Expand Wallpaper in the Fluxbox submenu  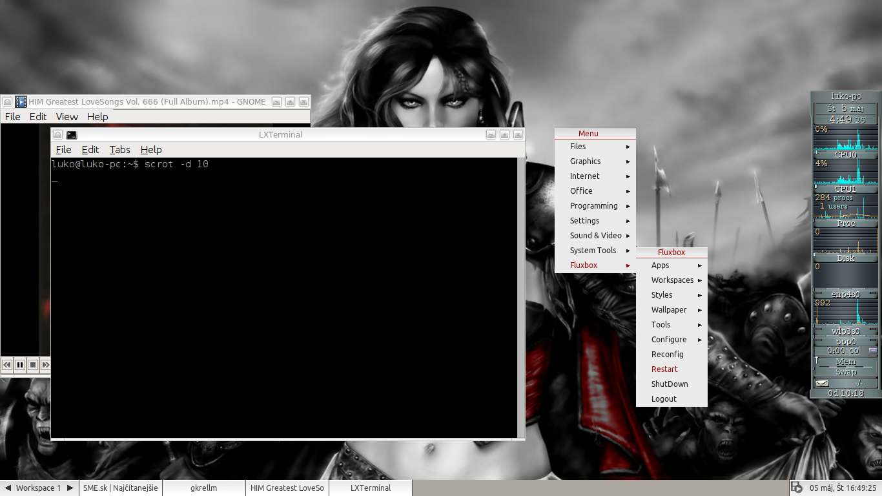pyautogui.click(x=672, y=310)
